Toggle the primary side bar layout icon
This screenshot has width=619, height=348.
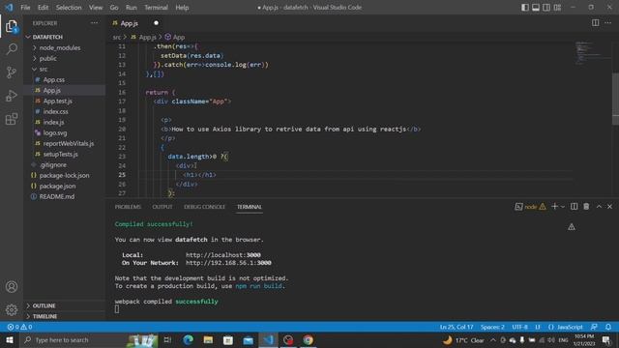pyautogui.click(x=524, y=8)
